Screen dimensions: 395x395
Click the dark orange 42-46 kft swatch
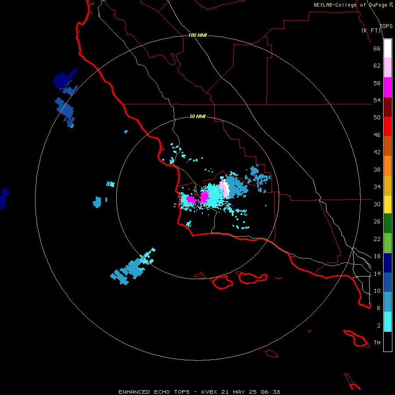tap(388, 146)
